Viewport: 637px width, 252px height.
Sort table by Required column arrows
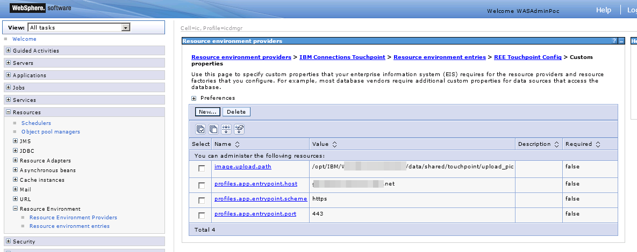coord(598,144)
